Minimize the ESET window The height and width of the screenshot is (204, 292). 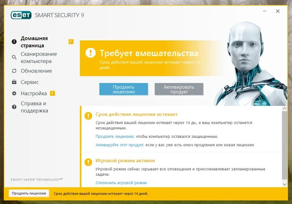click(x=265, y=11)
